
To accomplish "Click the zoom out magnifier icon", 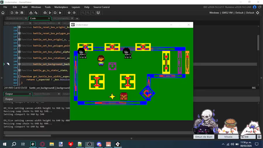I will pyautogui.click(x=83, y=13).
